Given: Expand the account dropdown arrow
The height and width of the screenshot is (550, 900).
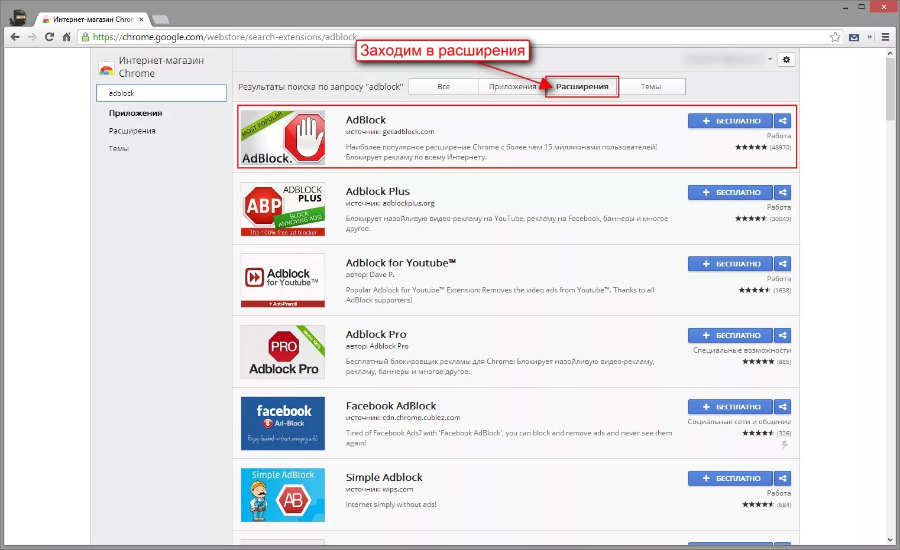Looking at the screenshot, I should pos(770,59).
